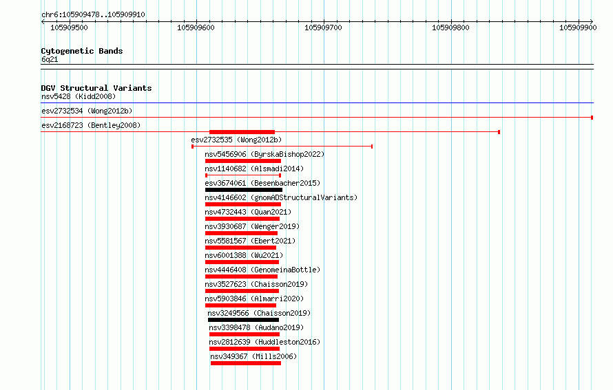The image size is (613, 390).
Task: Click the thick red bar on esv2168723 track
Action: [242, 132]
